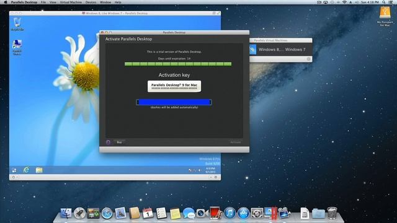Open the Devices menu

pyautogui.click(x=91, y=2)
